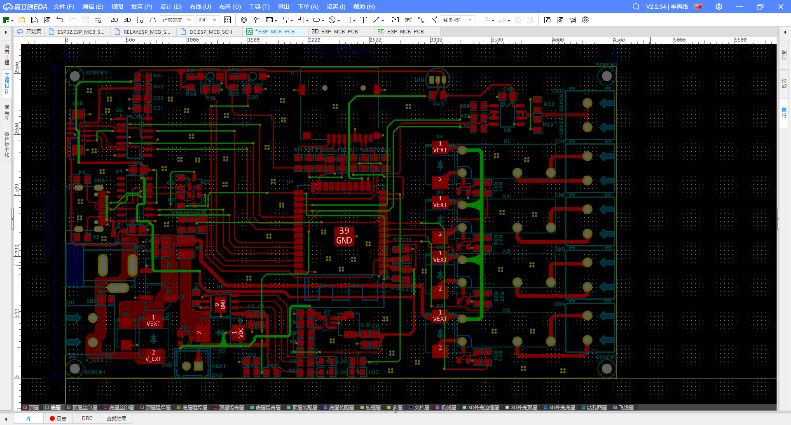Open the title bar settings gear
This screenshot has height=425, width=791.
point(719,7)
